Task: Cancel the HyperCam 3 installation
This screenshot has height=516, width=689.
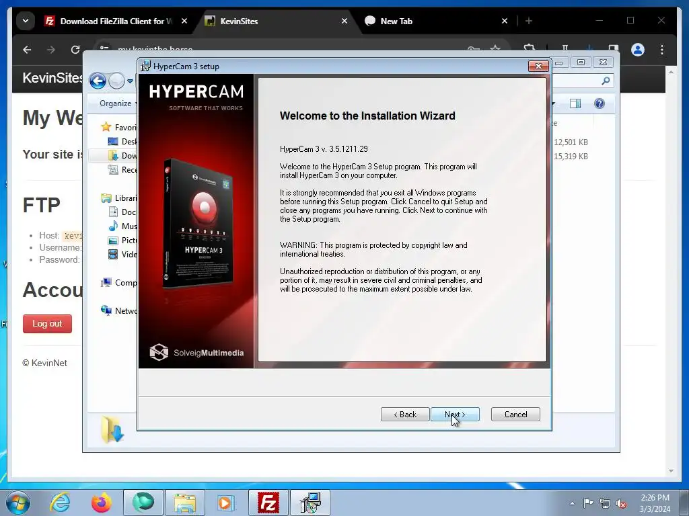Action: [515, 414]
